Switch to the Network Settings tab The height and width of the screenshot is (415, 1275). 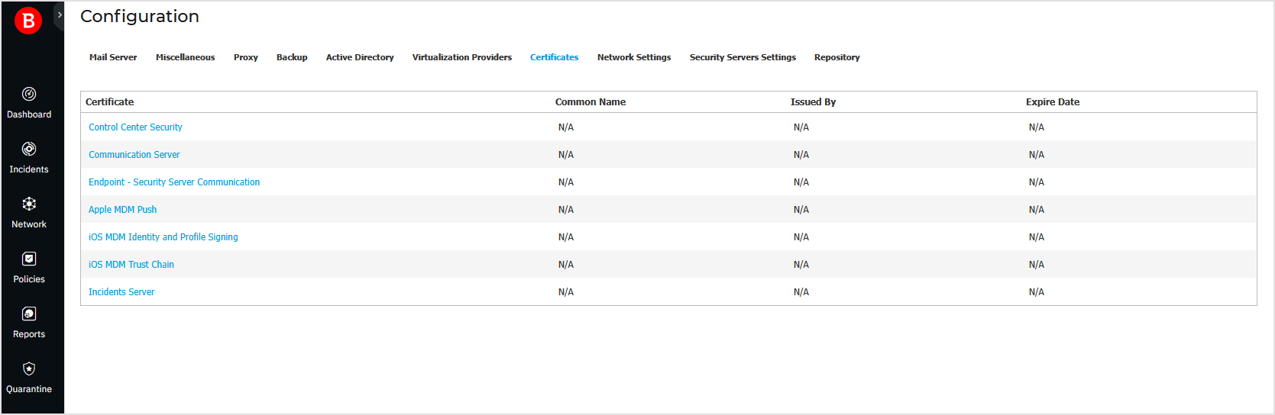(x=634, y=57)
